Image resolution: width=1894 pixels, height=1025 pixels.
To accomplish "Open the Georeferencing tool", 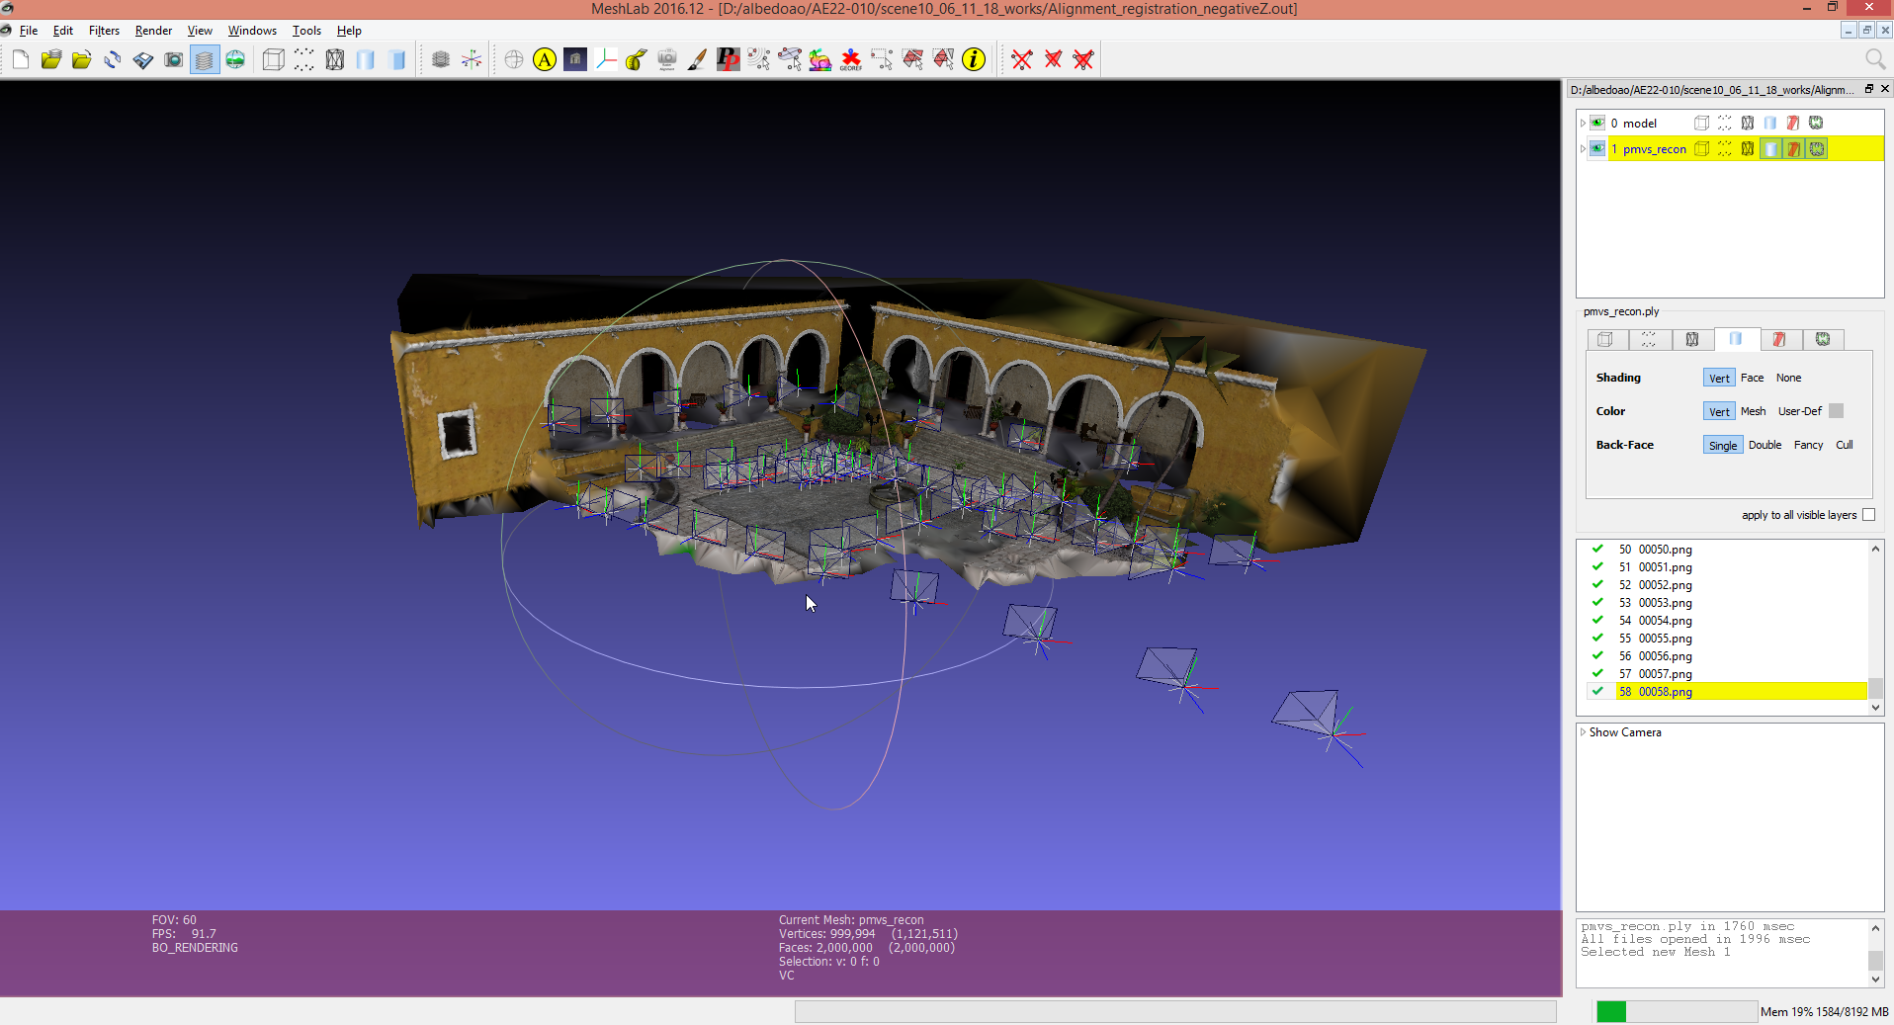I will 850,60.
